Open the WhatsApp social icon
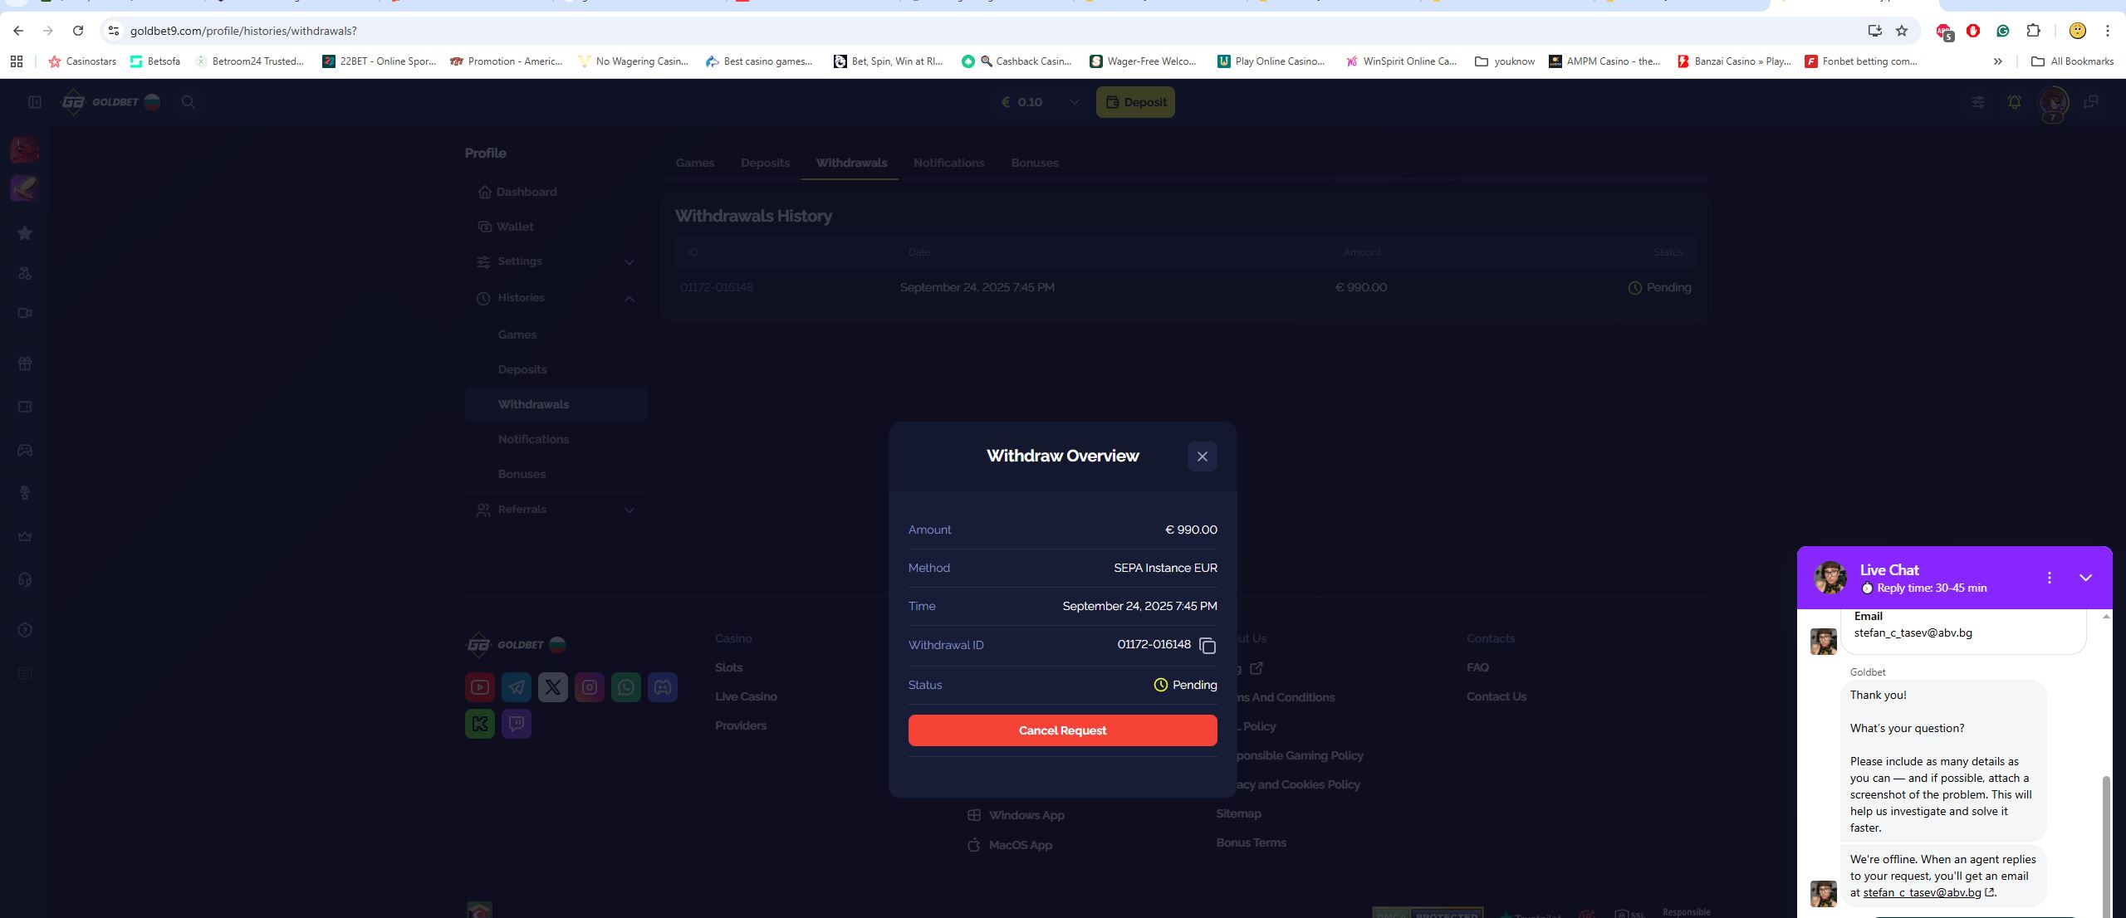This screenshot has width=2126, height=918. click(626, 687)
